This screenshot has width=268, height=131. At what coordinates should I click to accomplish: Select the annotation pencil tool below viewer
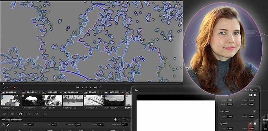[4, 87]
